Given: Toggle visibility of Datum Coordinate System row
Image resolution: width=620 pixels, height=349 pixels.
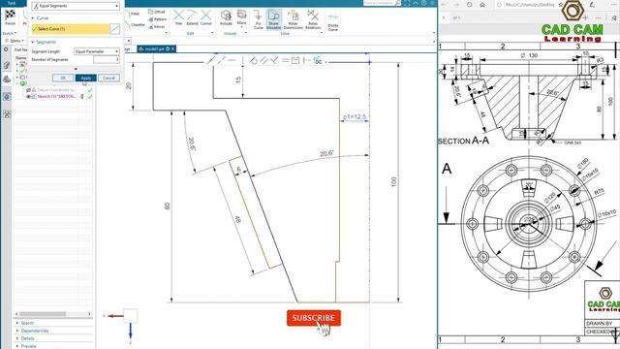Looking at the screenshot, I should point(28,90).
